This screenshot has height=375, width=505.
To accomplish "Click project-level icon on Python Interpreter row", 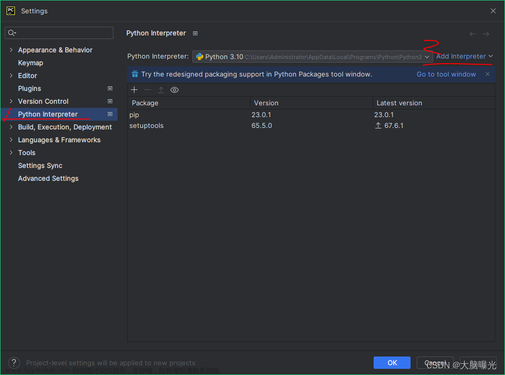I will coord(110,114).
